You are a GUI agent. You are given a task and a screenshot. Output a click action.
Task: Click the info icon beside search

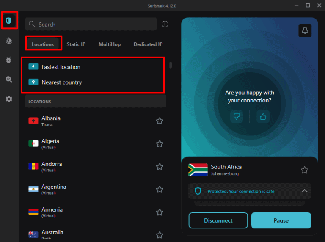(x=165, y=24)
